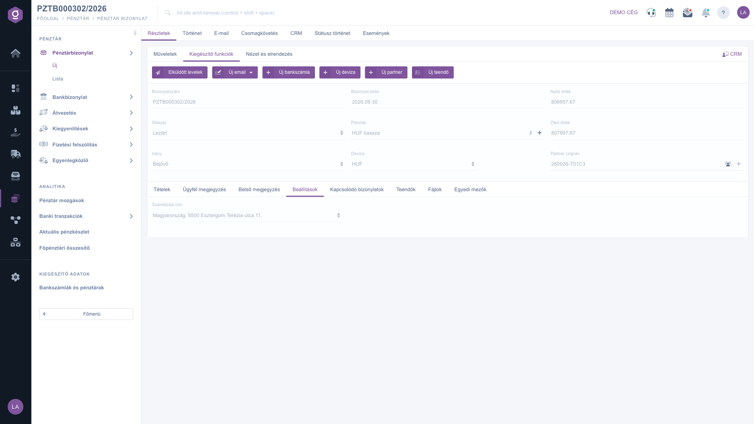Expand the Banki tranzakciók chevron
Screen dimensions: 754x424
pyautogui.click(x=131, y=217)
